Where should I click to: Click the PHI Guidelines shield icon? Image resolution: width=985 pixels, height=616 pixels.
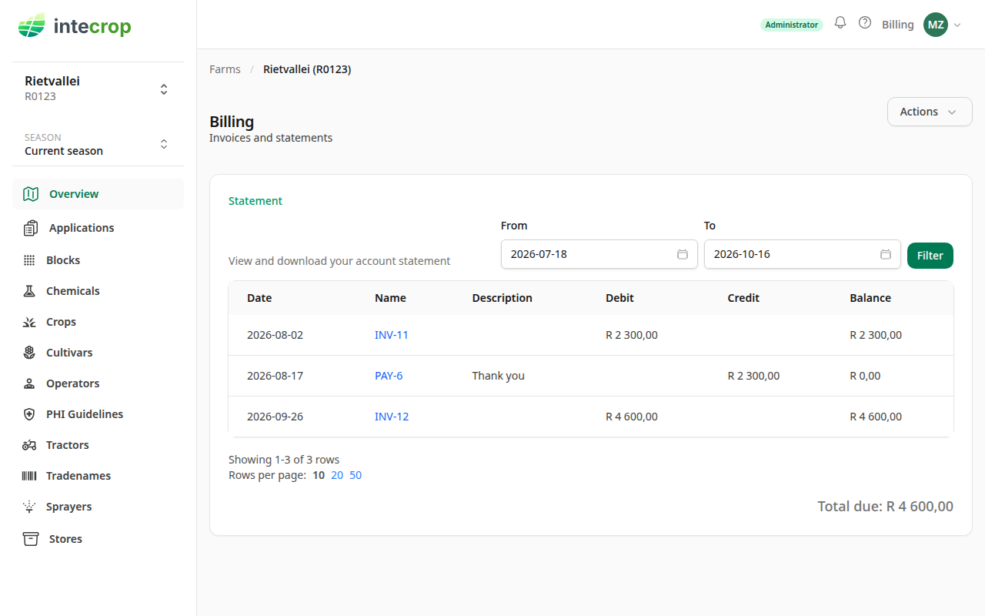[29, 414]
